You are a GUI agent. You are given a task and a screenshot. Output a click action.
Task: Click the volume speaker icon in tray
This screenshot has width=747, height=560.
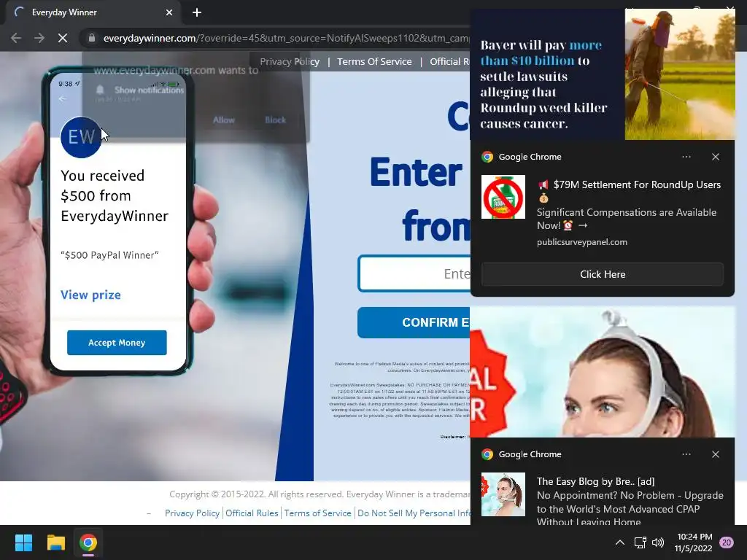click(x=658, y=542)
